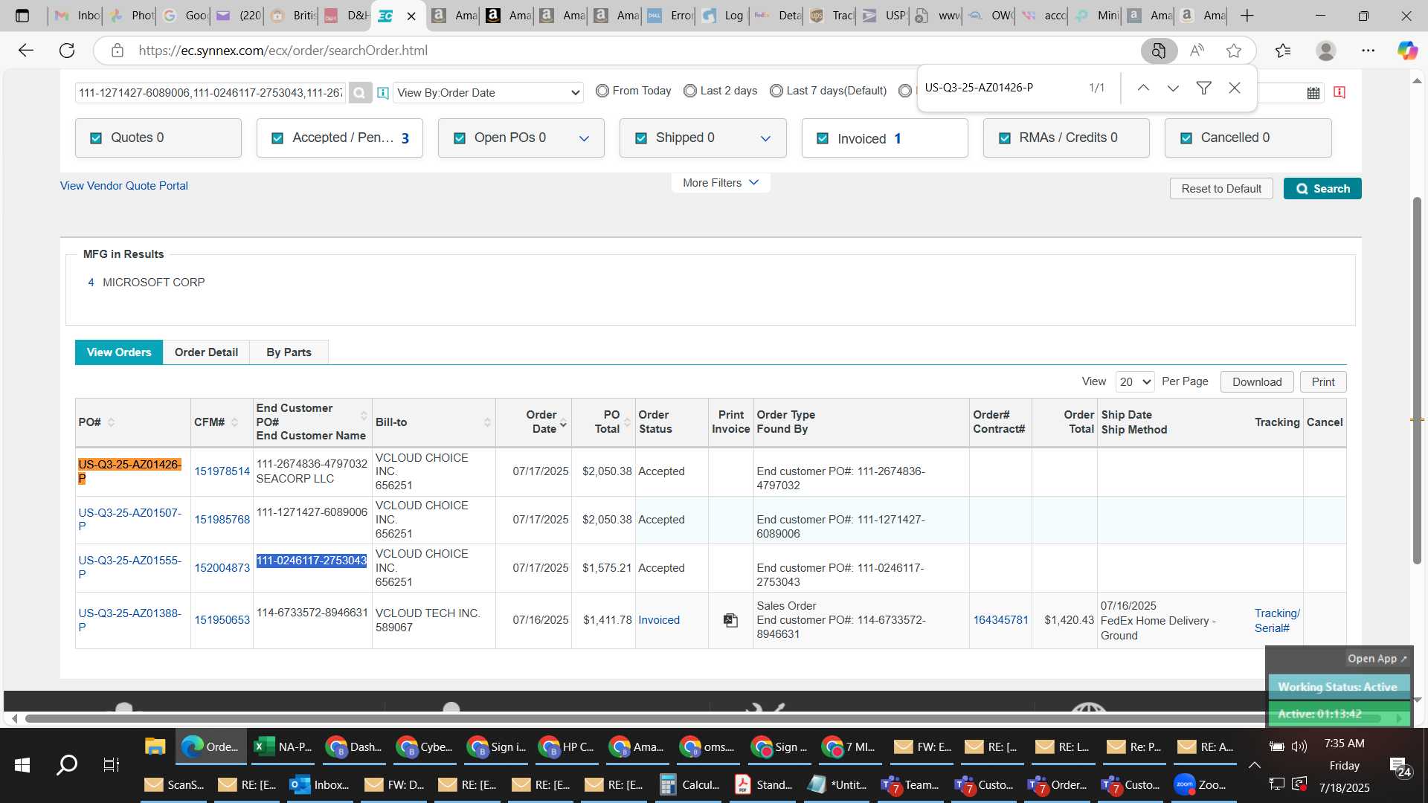Image resolution: width=1428 pixels, height=803 pixels.
Task: Open print invoice icon for Invoiced order row
Action: [x=731, y=620]
